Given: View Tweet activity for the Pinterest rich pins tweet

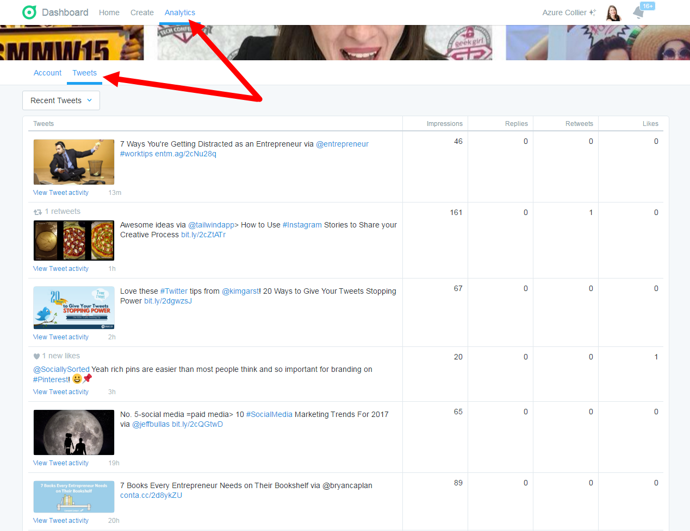Looking at the screenshot, I should [61, 392].
